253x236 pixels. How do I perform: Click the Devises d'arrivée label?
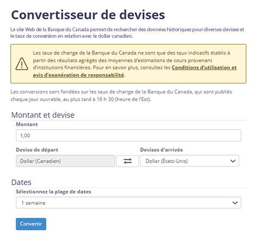[162, 150]
